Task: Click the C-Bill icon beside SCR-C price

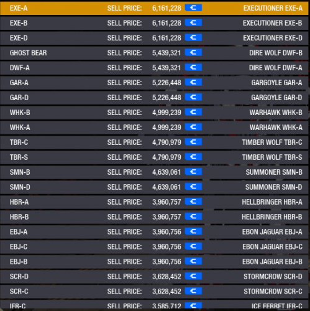Action: 193,291
